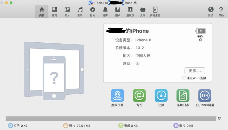228x130 pixels.
Task: Click the 更多 ... button
Action: click(195, 71)
